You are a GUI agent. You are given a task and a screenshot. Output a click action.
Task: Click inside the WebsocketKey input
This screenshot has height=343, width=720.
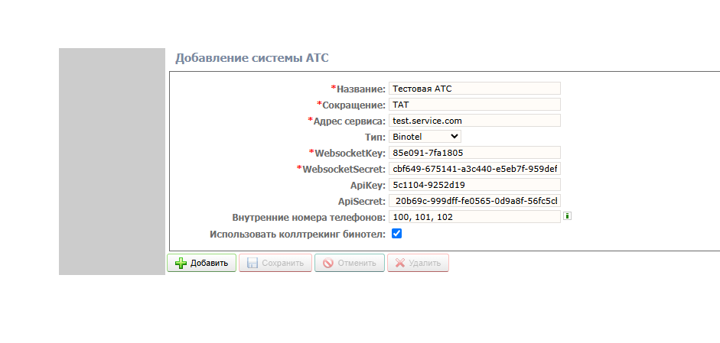pyautogui.click(x=474, y=153)
